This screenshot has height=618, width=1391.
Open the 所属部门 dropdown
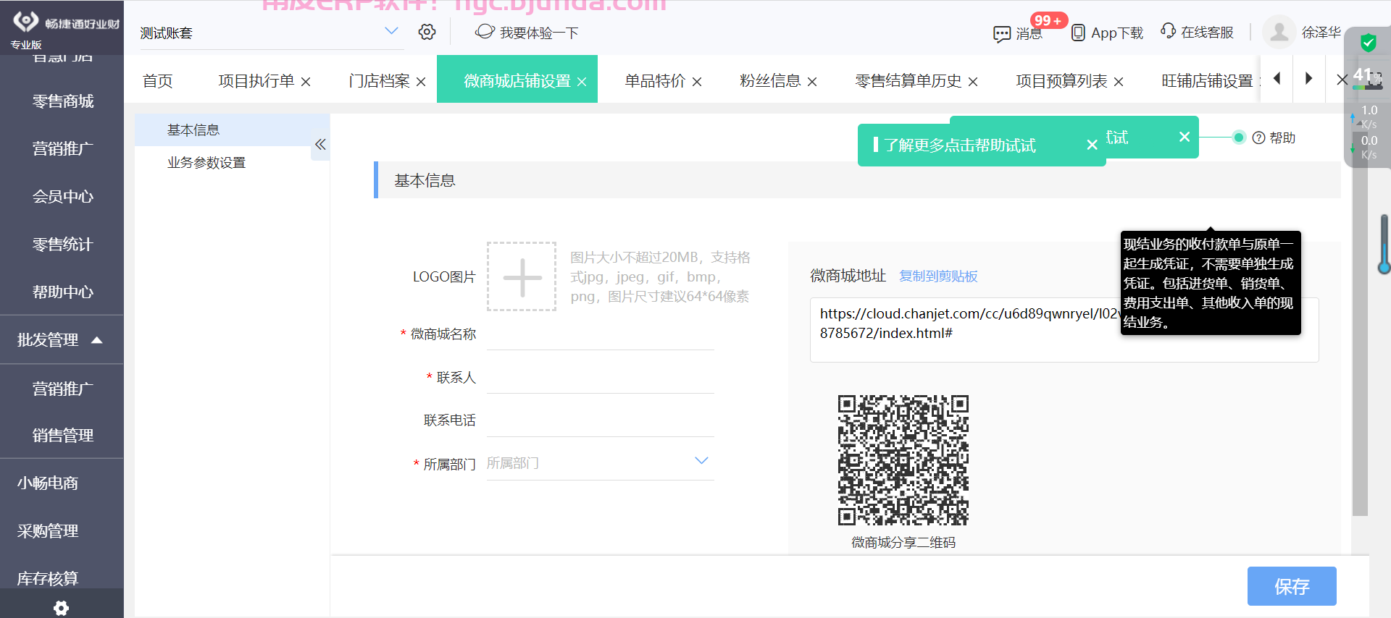[600, 462]
